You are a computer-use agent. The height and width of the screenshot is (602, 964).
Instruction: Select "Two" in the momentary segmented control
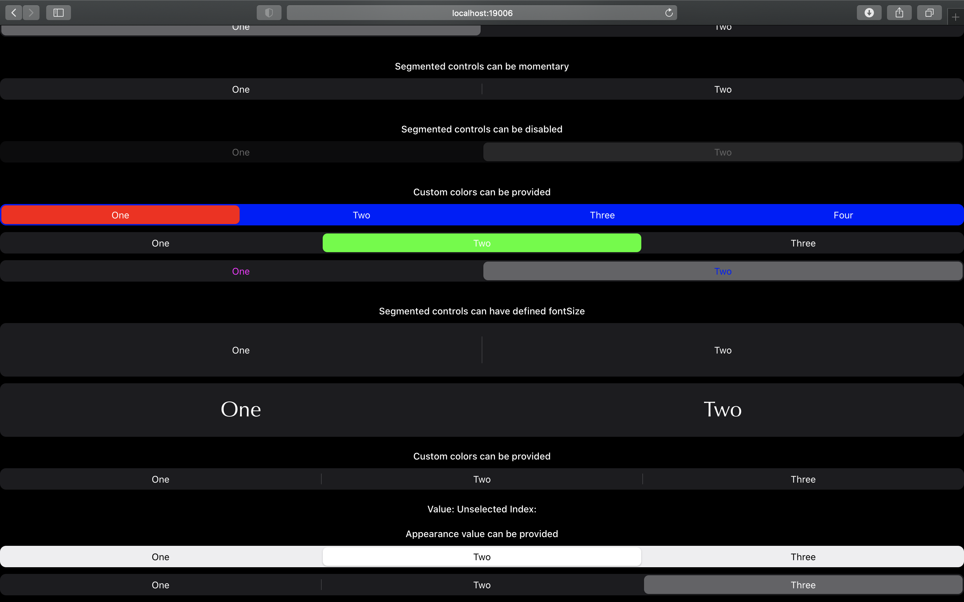723,89
